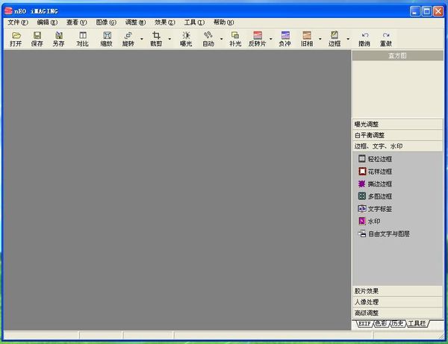Open the 图像 menu

[106, 22]
